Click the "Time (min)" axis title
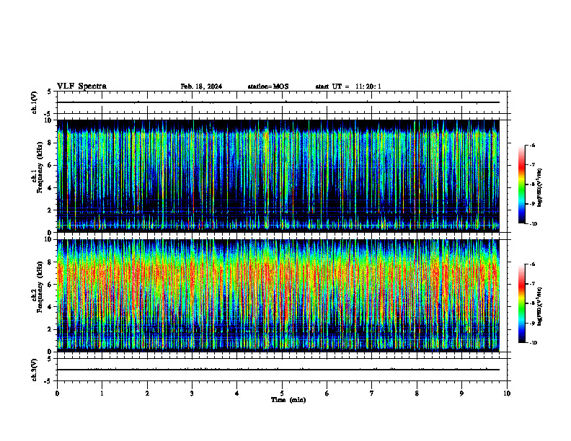 pos(288,400)
